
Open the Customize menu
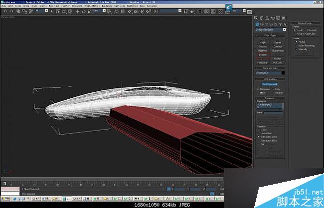point(120,6)
